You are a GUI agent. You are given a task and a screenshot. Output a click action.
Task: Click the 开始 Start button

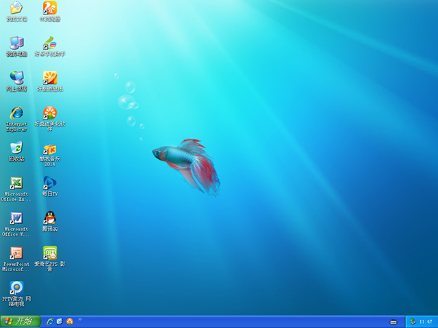click(x=19, y=321)
